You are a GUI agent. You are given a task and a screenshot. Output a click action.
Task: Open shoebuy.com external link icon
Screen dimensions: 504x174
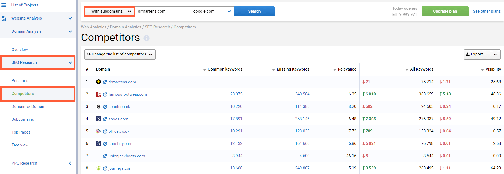105,144
